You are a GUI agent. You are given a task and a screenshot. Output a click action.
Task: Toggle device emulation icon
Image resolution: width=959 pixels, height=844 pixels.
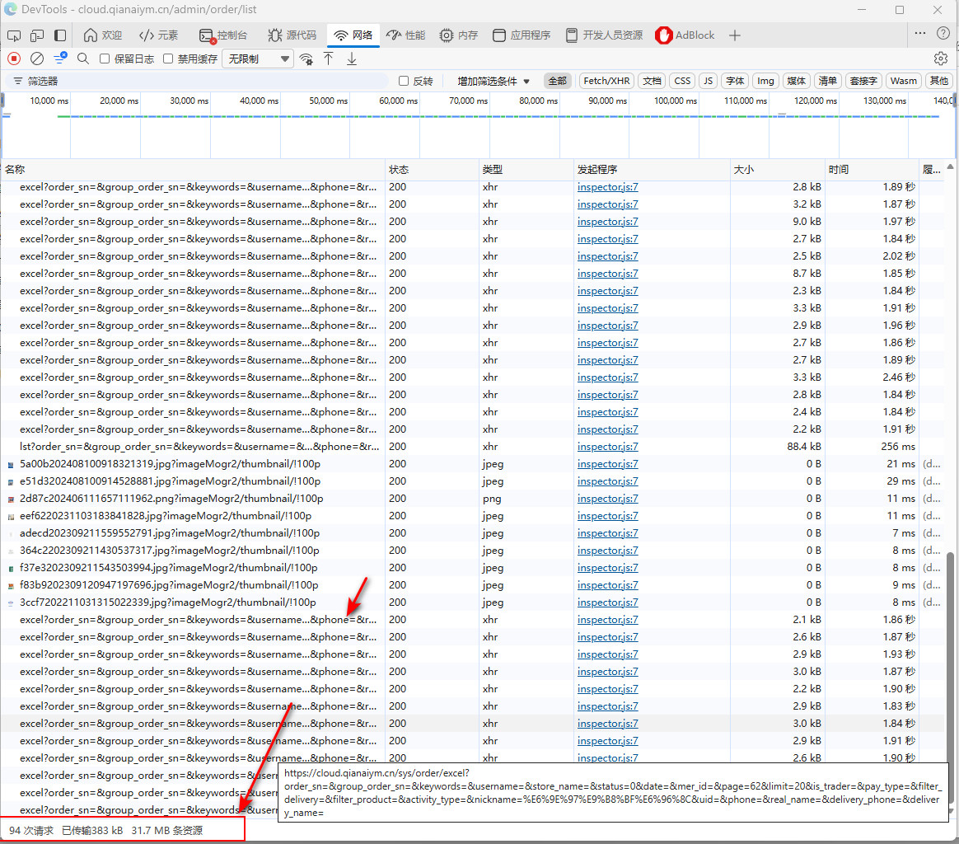pyautogui.click(x=37, y=35)
